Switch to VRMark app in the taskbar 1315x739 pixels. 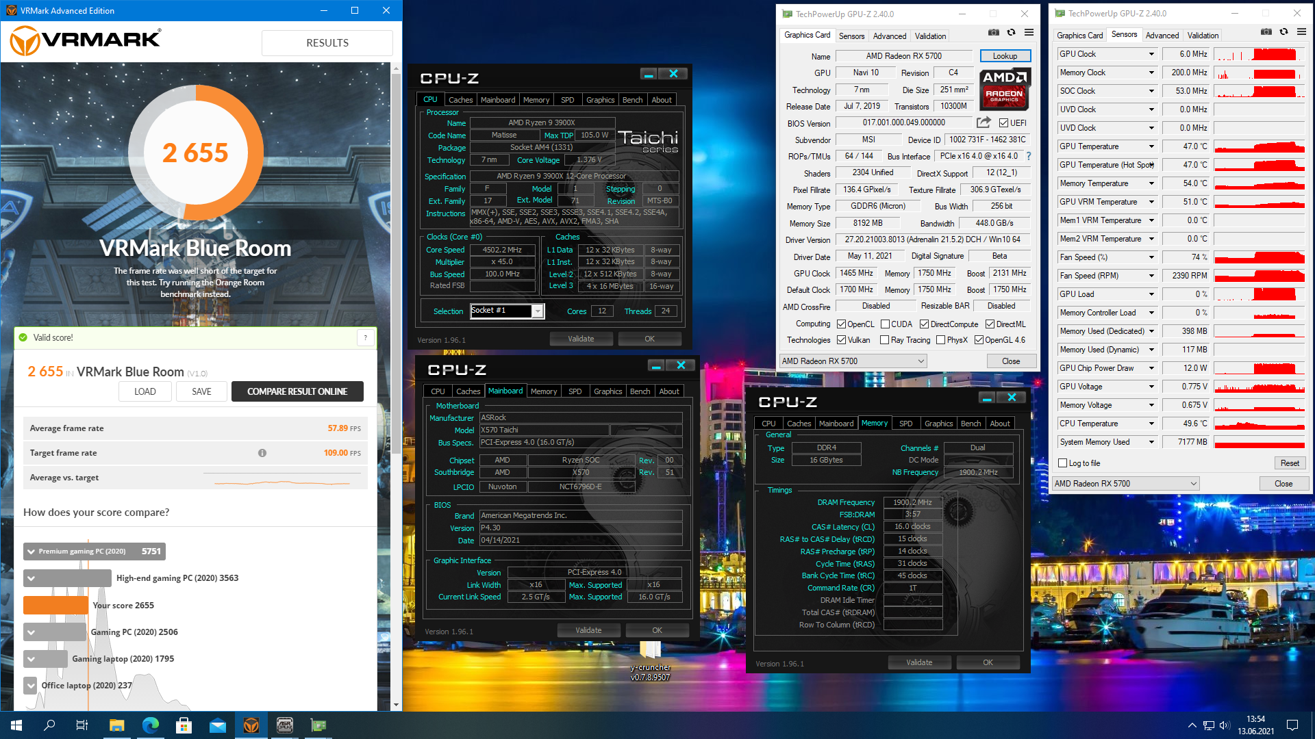[251, 725]
